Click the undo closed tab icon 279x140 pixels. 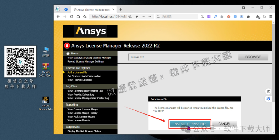[264, 17]
